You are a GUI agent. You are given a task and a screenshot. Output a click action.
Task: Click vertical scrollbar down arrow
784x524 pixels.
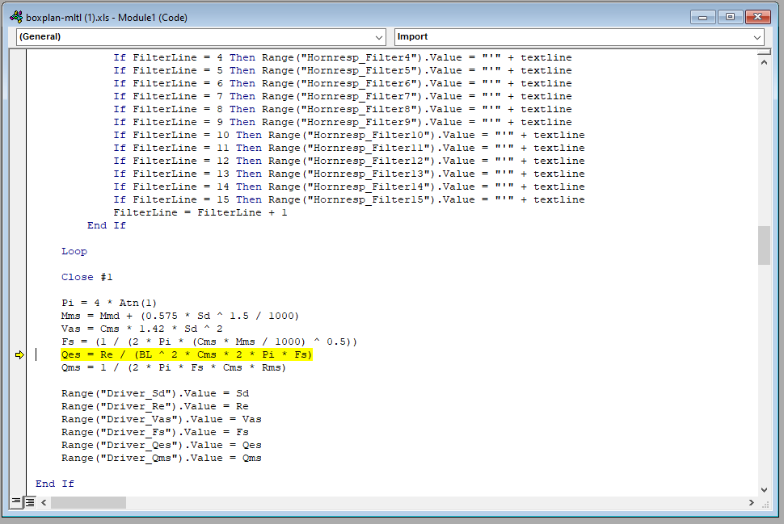point(764,490)
